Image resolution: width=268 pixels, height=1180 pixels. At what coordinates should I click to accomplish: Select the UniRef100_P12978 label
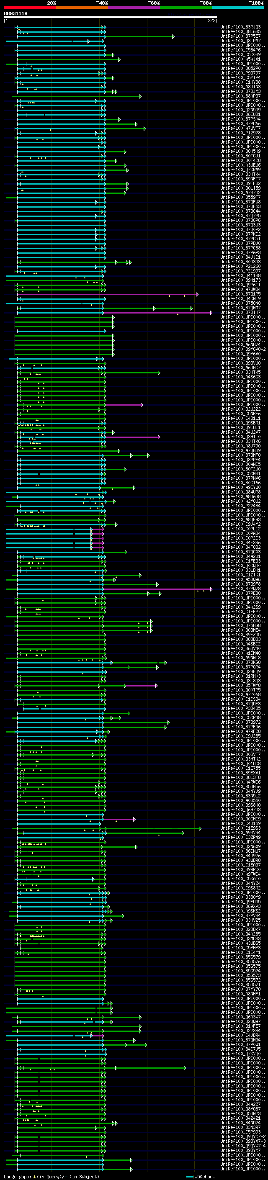pos(240,133)
